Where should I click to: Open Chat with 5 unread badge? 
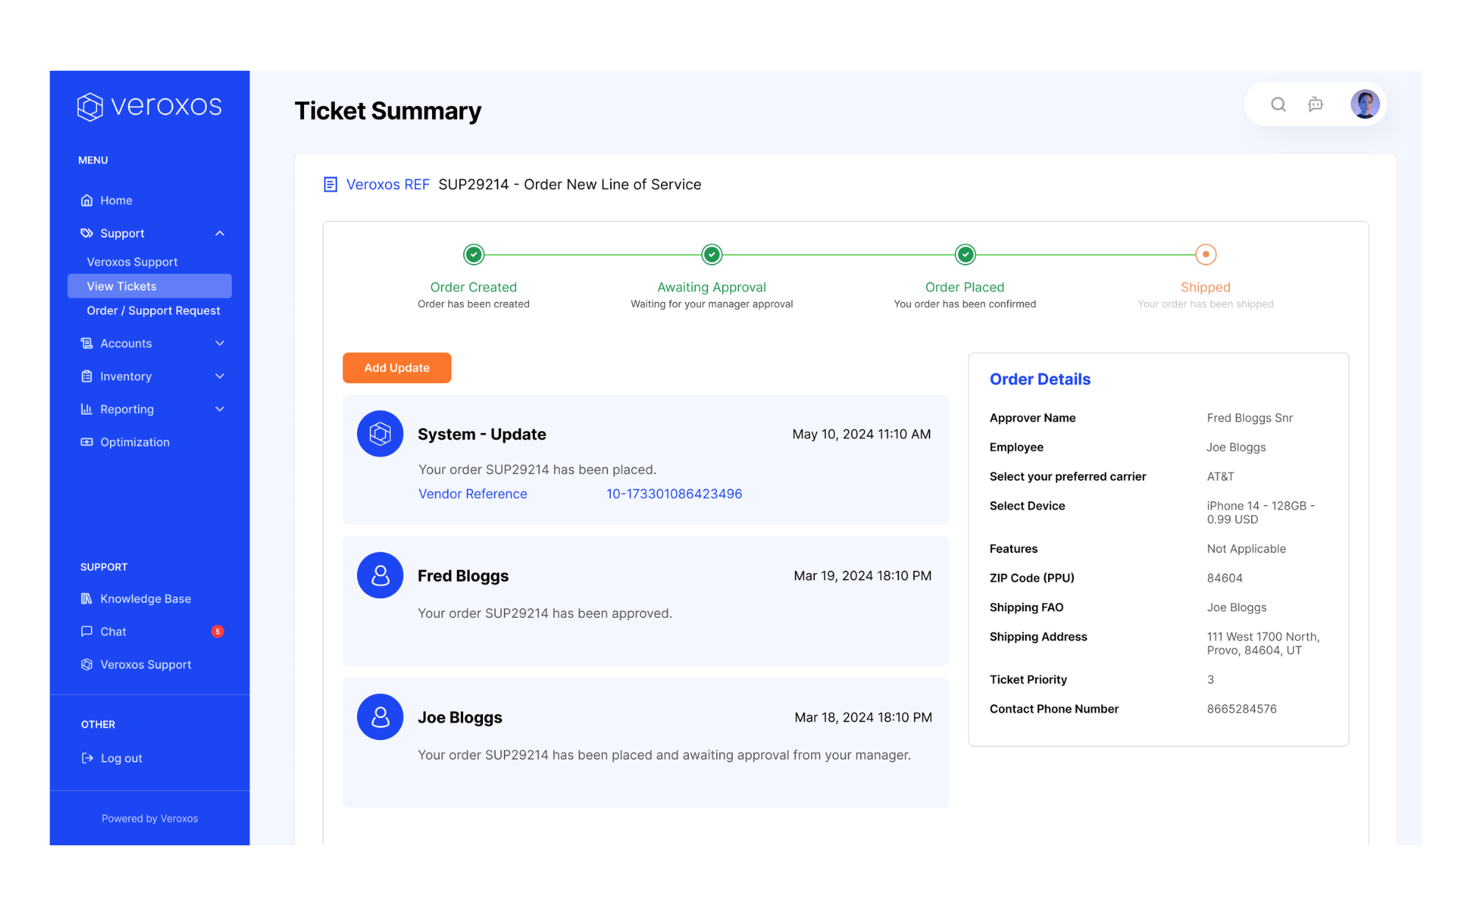click(113, 632)
